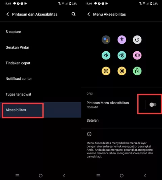Go back from Pintasan dan Aksesibilitas
The width and height of the screenshot is (162, 180).
7,14
